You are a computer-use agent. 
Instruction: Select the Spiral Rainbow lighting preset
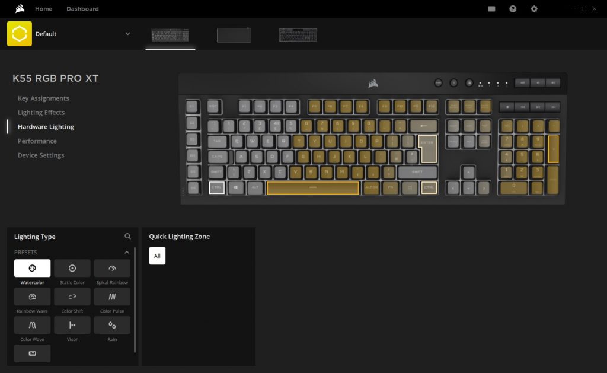tap(112, 268)
